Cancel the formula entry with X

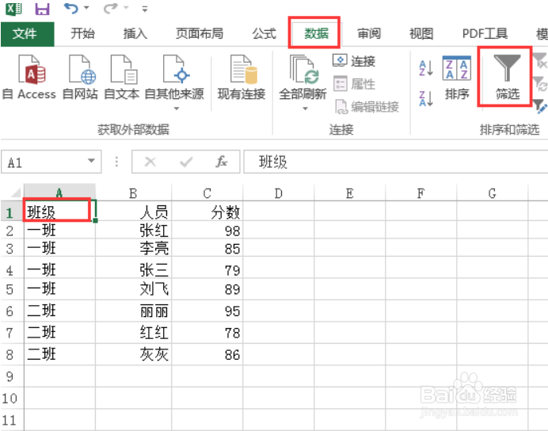[150, 162]
